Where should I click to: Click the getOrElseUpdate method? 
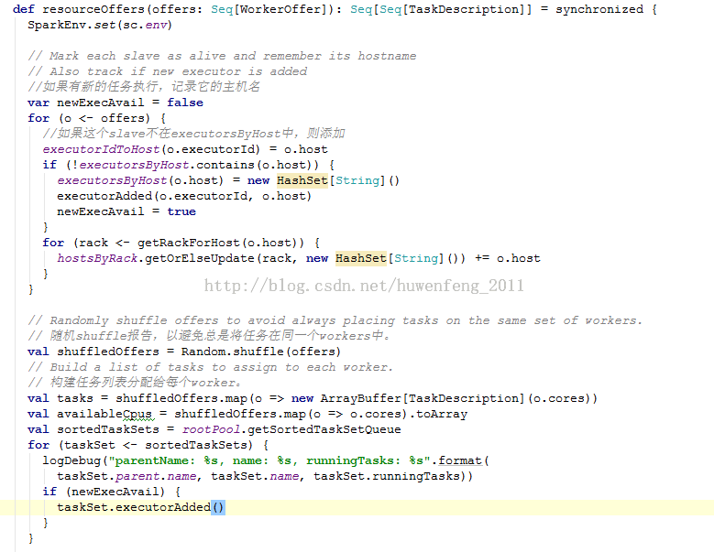pyautogui.click(x=200, y=258)
